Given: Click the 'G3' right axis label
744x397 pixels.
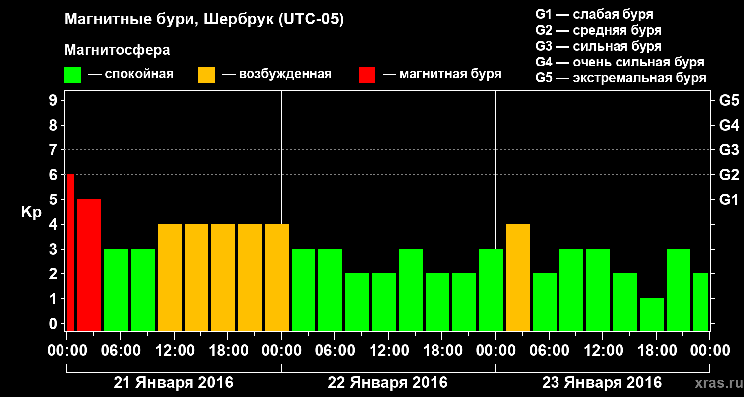Looking at the screenshot, I should [x=729, y=150].
